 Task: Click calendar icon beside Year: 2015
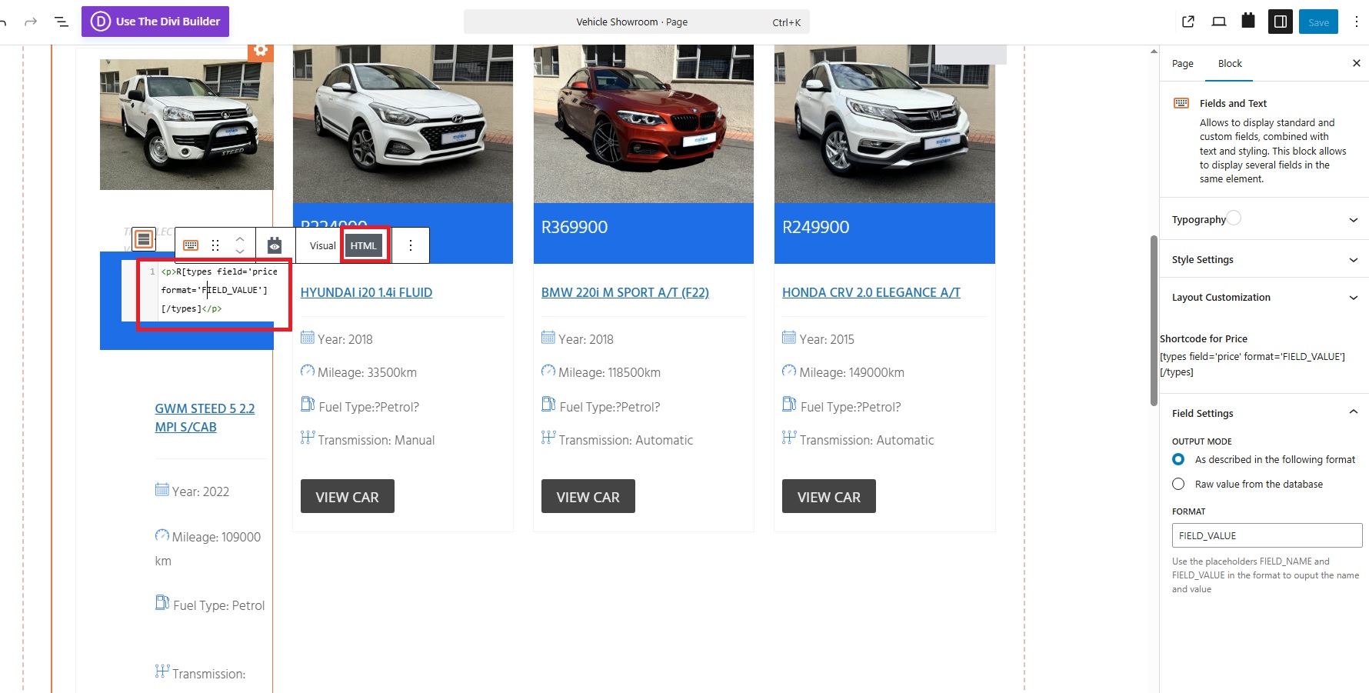[x=789, y=337]
